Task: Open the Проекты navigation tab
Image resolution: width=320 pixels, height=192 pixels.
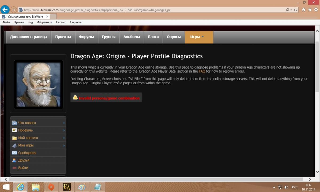Action: click(x=63, y=37)
